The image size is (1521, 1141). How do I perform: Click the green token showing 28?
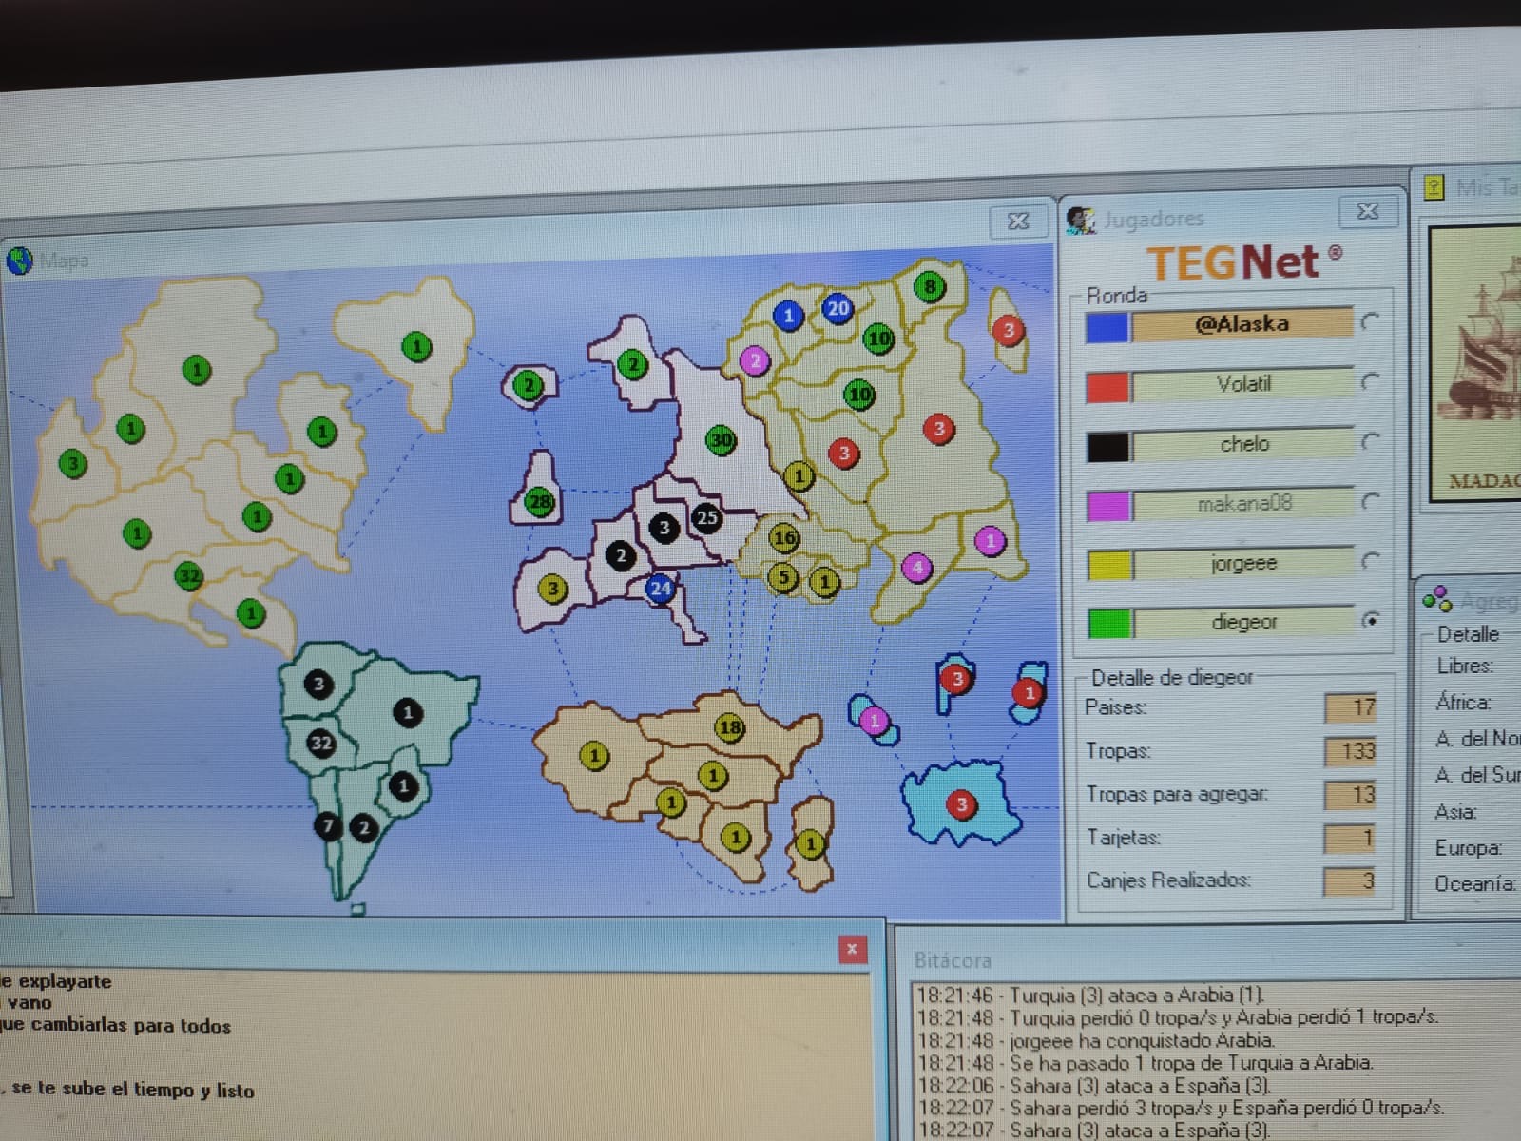tap(539, 501)
